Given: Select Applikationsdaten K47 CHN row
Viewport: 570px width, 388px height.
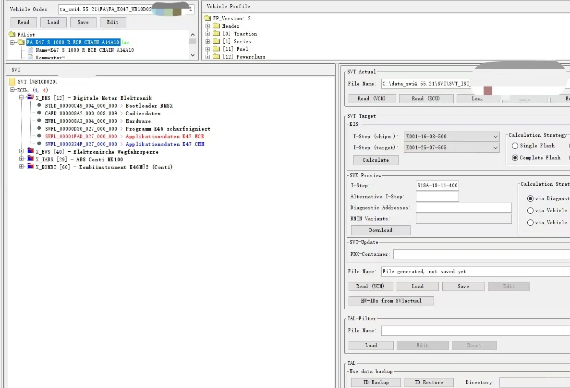Looking at the screenshot, I should coord(124,144).
